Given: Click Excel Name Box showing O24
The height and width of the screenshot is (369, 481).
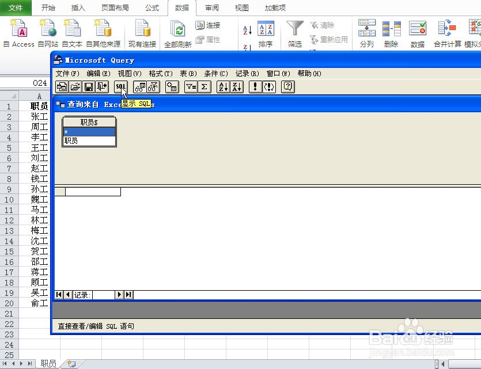Looking at the screenshot, I should click(x=25, y=83).
